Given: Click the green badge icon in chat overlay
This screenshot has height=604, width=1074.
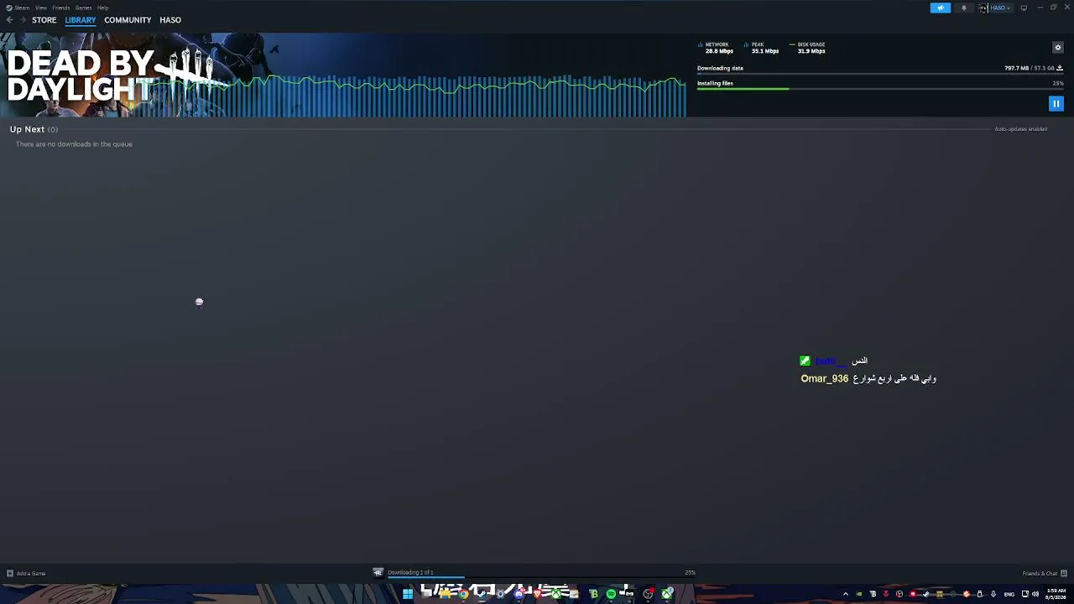Looking at the screenshot, I should tap(805, 361).
